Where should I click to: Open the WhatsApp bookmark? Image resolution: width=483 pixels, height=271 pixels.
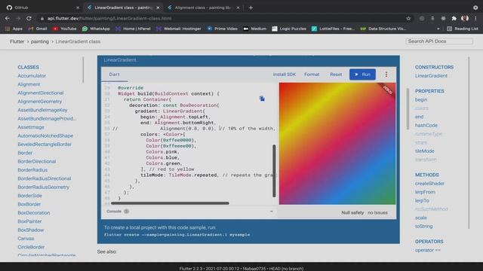[96, 29]
